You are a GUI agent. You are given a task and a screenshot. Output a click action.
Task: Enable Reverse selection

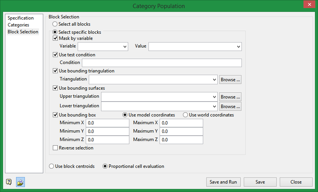pos(55,148)
